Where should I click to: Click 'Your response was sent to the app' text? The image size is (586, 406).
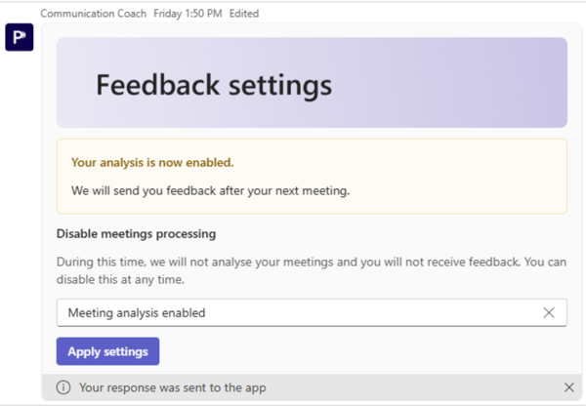[173, 387]
